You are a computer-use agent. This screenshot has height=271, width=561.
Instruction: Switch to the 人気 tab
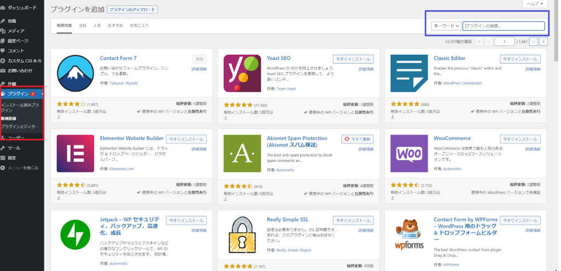(x=97, y=26)
